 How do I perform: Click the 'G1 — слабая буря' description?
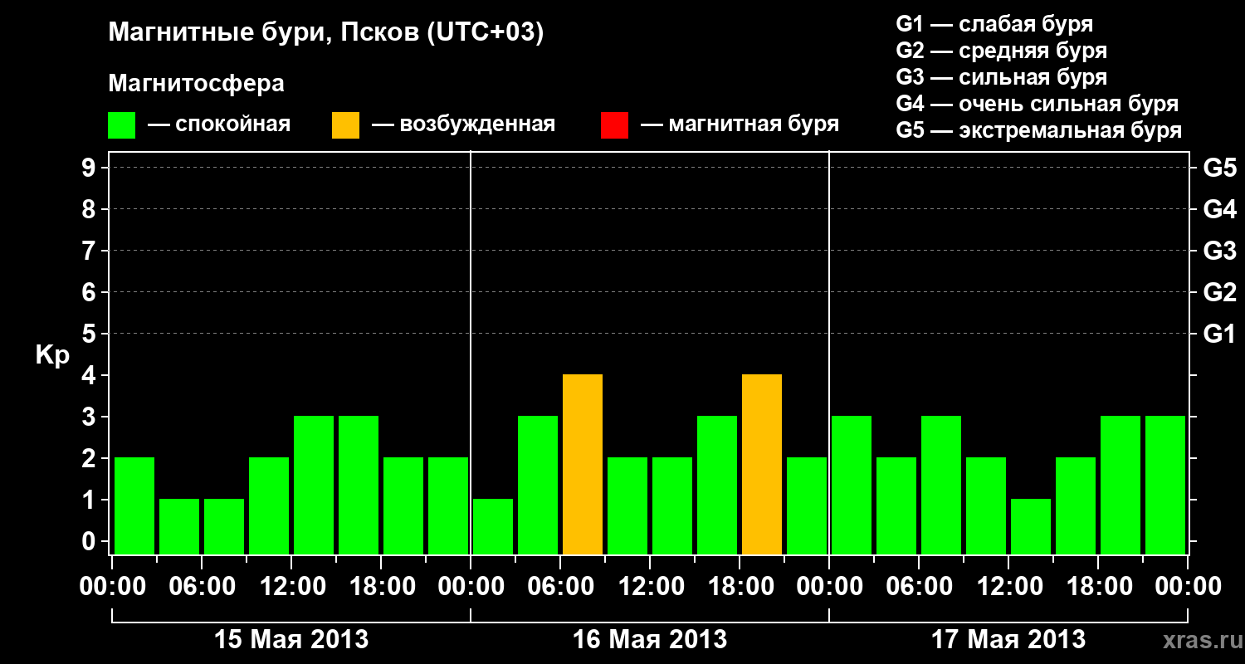click(x=995, y=24)
